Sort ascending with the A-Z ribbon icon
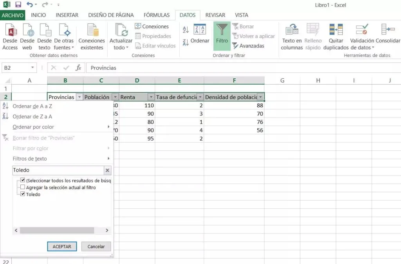 point(186,30)
